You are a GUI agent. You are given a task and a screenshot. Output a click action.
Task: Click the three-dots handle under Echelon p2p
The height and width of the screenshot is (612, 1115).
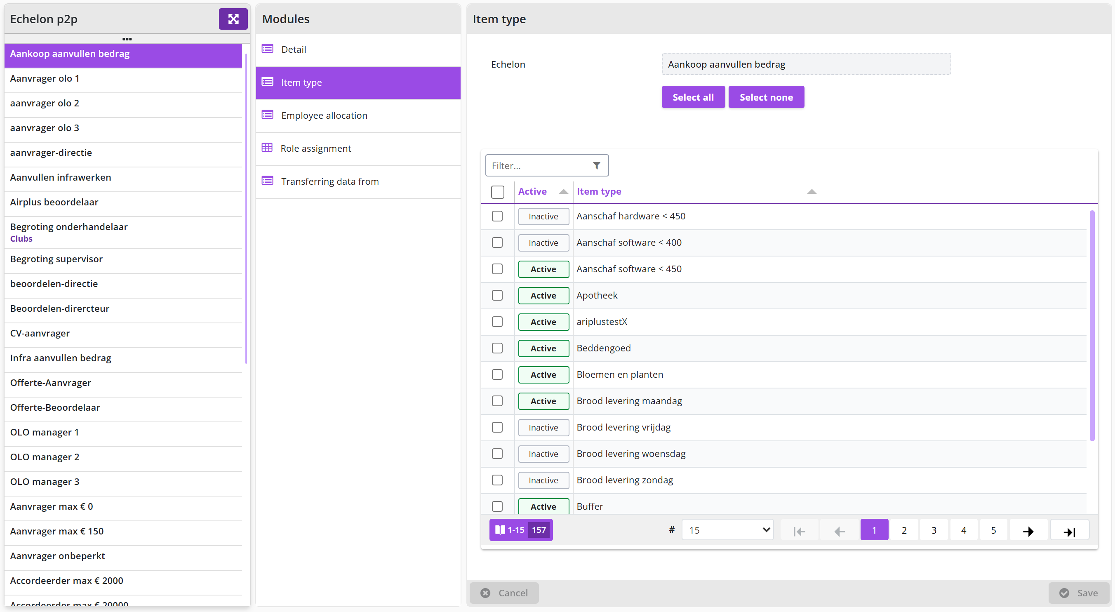[x=127, y=39]
